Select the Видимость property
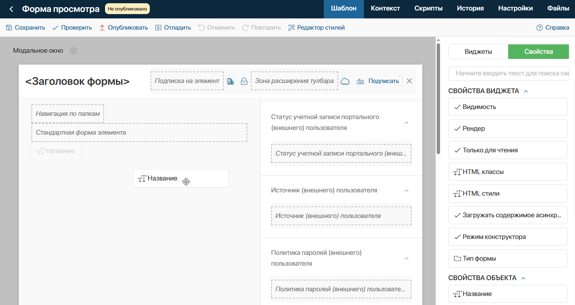Screen dimensions: 575x305 tap(508, 107)
